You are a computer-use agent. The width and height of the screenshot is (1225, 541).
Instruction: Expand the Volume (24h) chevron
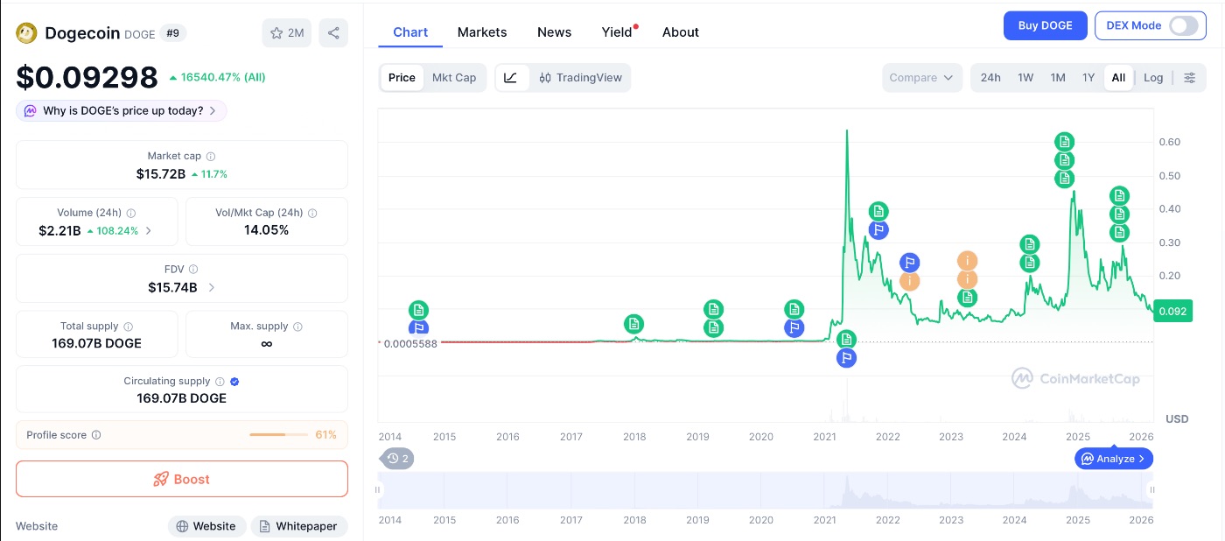tap(148, 231)
